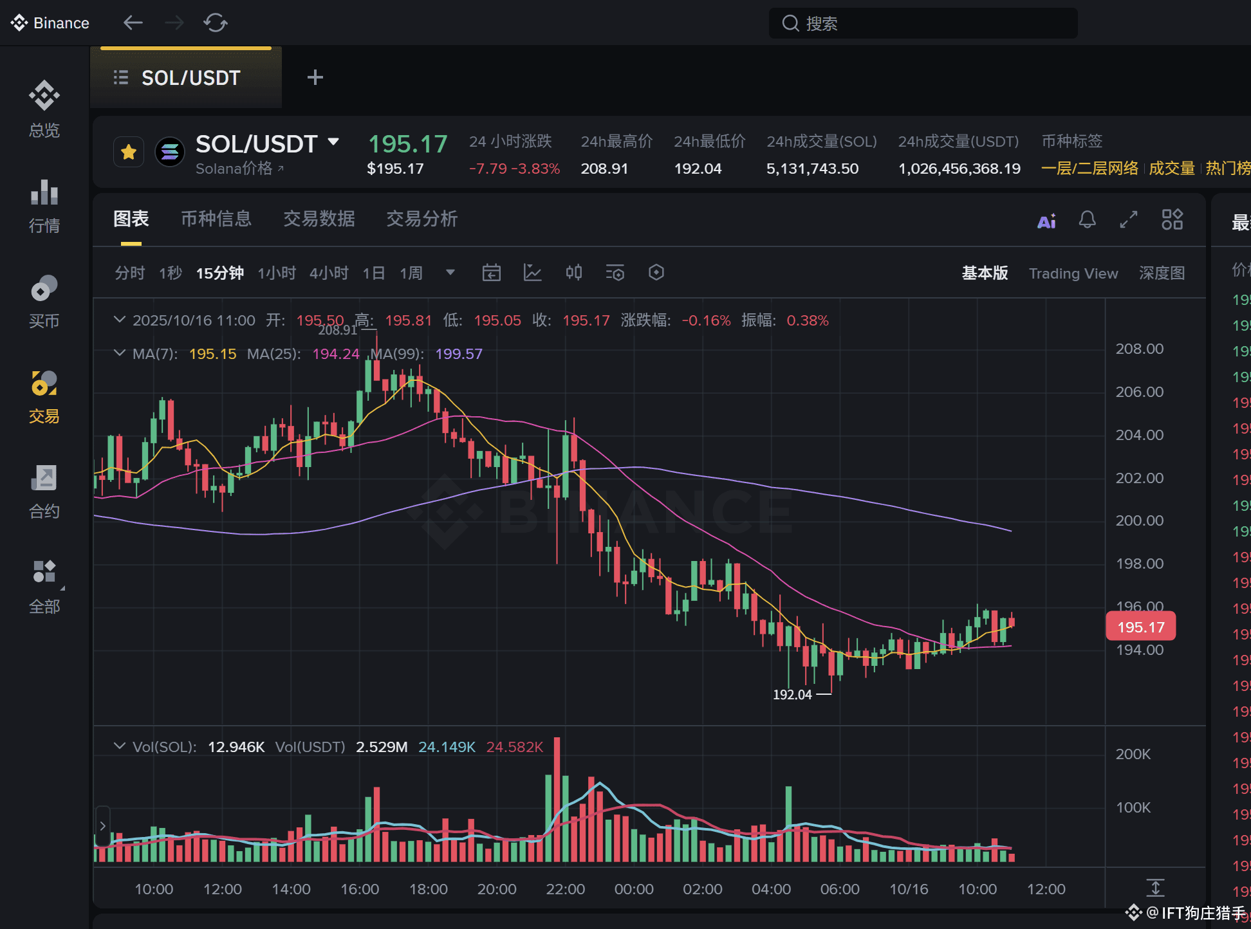The image size is (1251, 929).
Task: Click the 搜索 search field
Action: [923, 23]
